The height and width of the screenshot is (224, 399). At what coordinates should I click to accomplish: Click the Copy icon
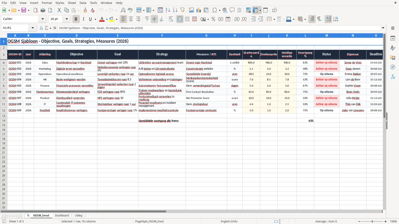coord(66,10)
